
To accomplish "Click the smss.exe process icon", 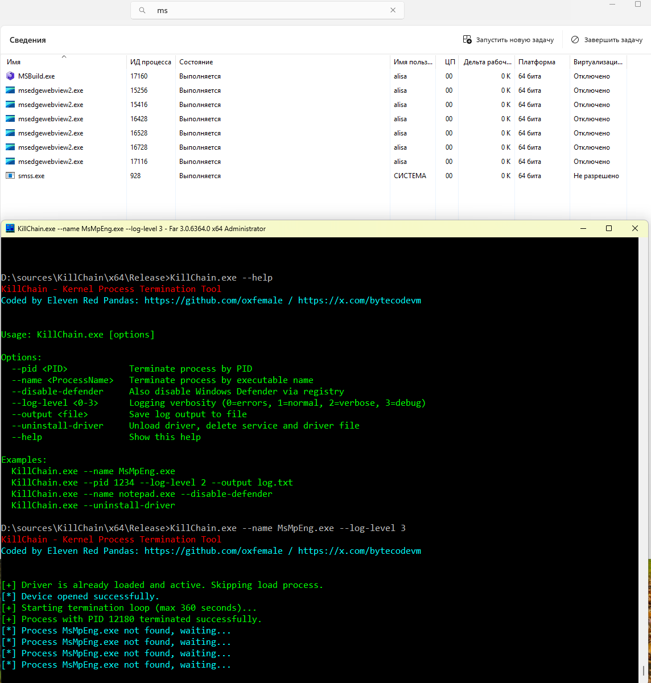I will (x=10, y=176).
